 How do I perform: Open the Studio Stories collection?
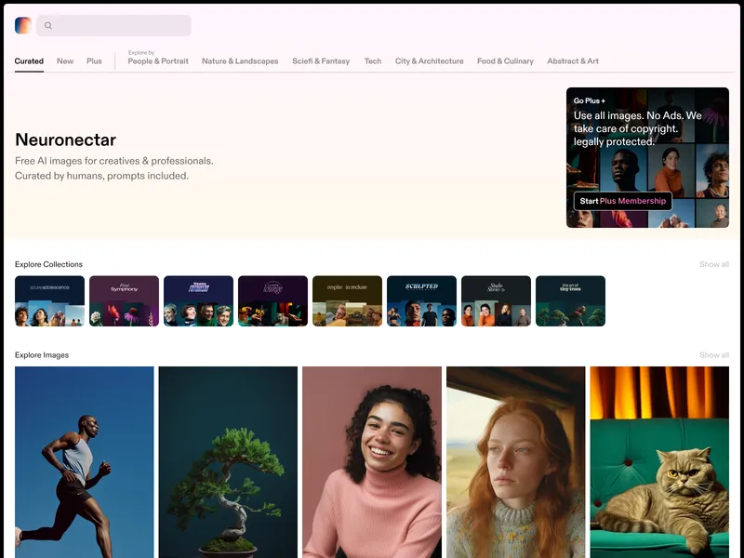coord(496,300)
